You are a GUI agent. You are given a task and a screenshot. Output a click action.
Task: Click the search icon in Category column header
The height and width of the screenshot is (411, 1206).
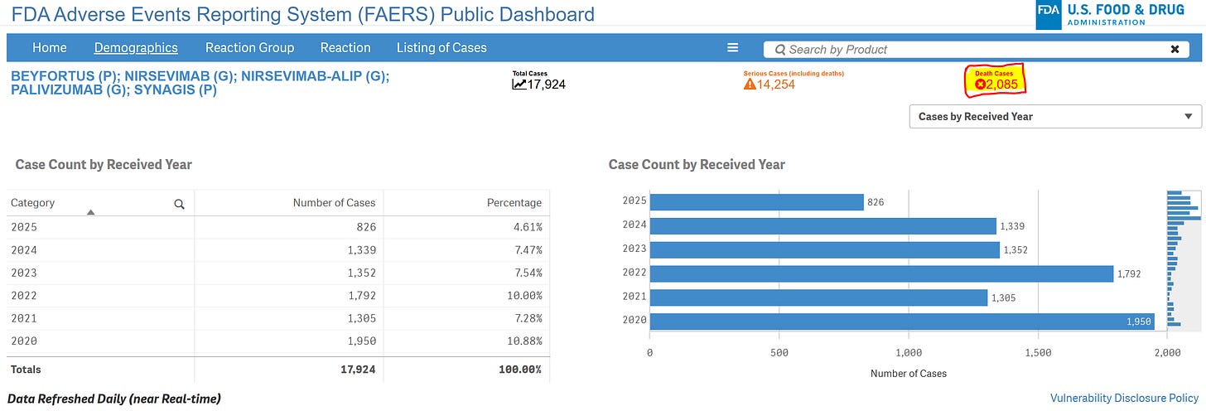pos(179,204)
